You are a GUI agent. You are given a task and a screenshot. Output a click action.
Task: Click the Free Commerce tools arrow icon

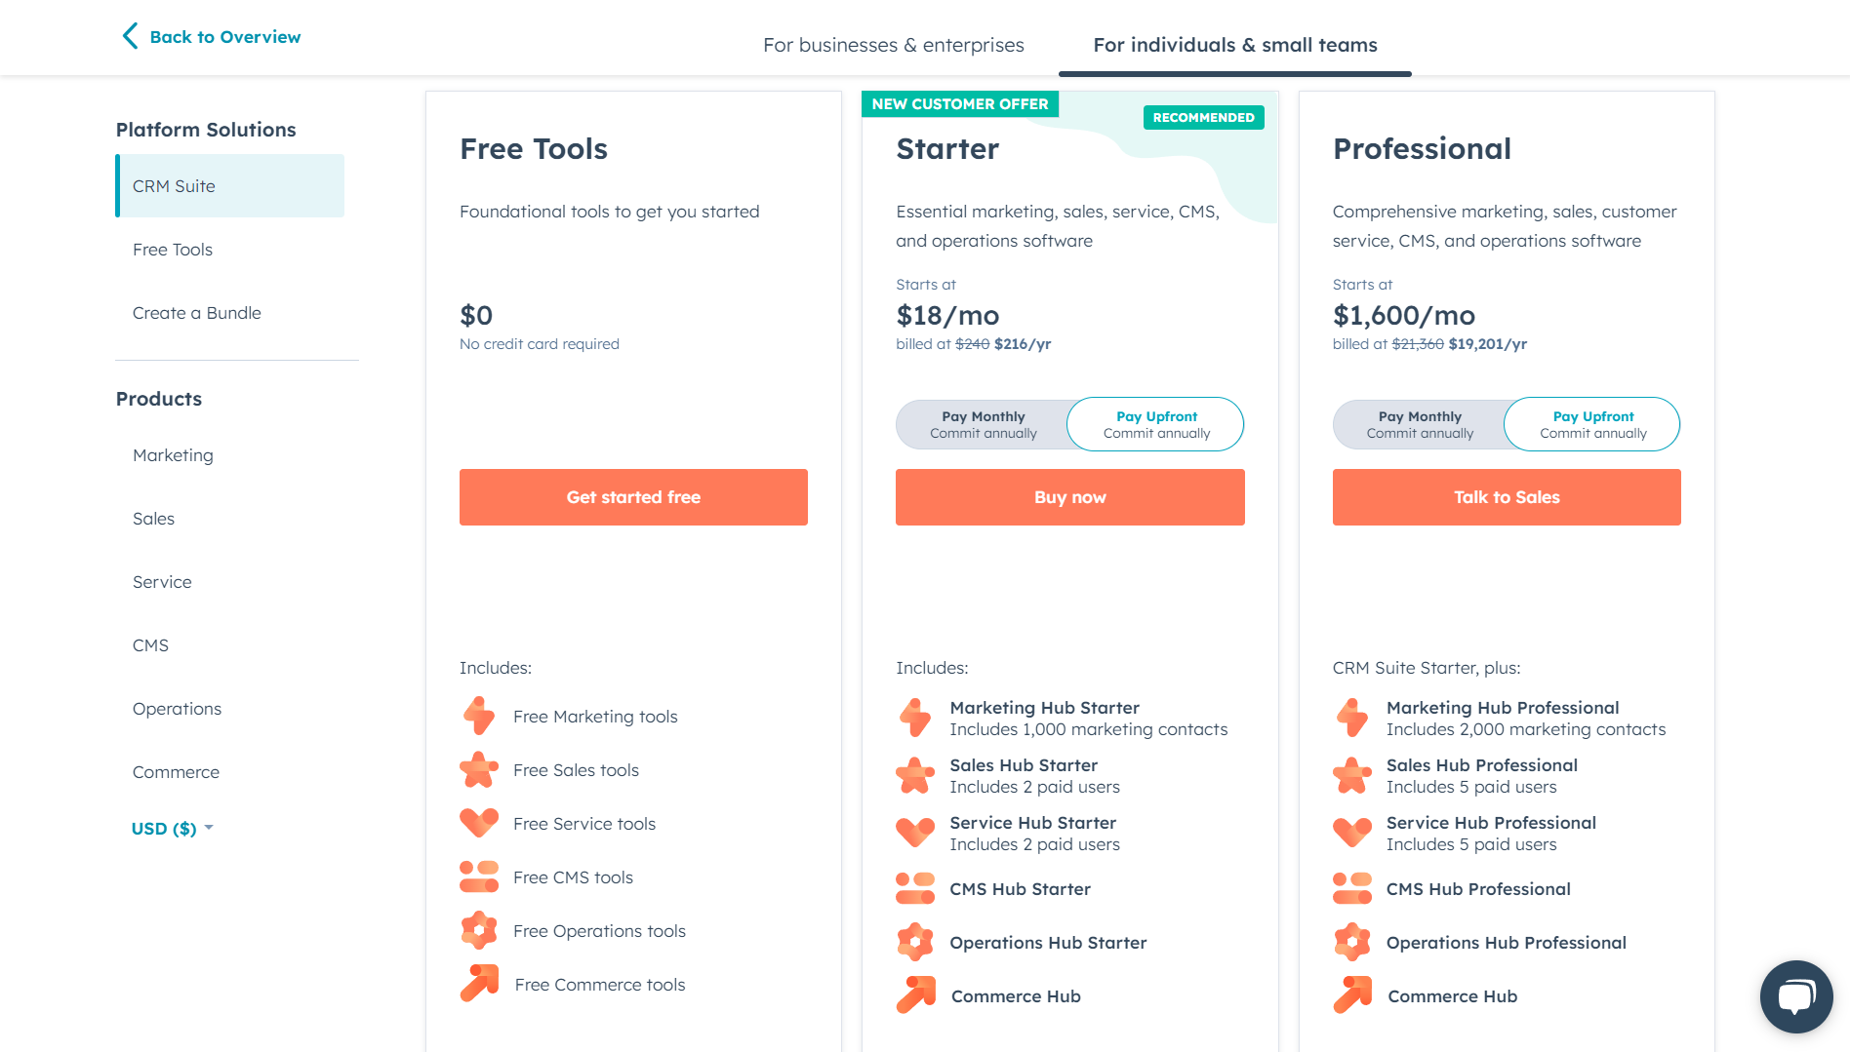click(478, 984)
